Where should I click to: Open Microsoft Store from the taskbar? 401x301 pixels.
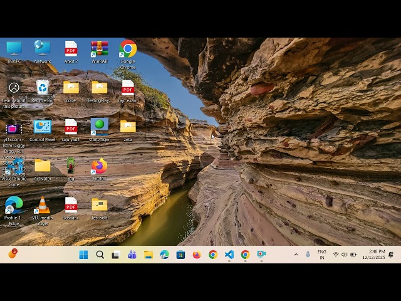click(180, 255)
